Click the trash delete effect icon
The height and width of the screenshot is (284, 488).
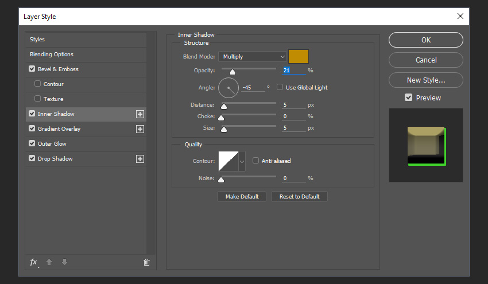(146, 262)
